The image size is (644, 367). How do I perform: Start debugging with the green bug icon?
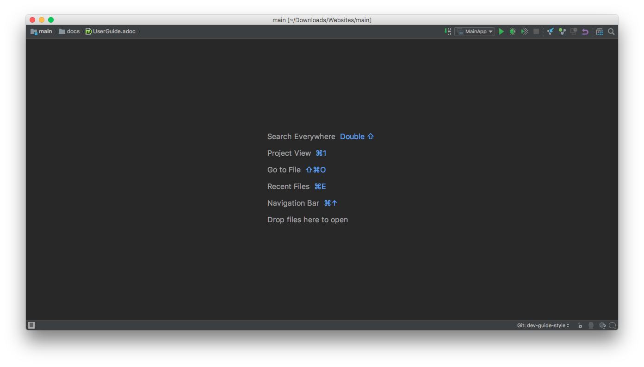click(513, 31)
